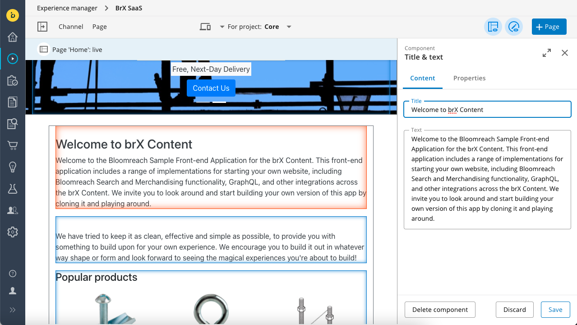The image size is (577, 325).
Task: Select the 'Welcome to brX Content' heading component
Action: [x=211, y=167]
